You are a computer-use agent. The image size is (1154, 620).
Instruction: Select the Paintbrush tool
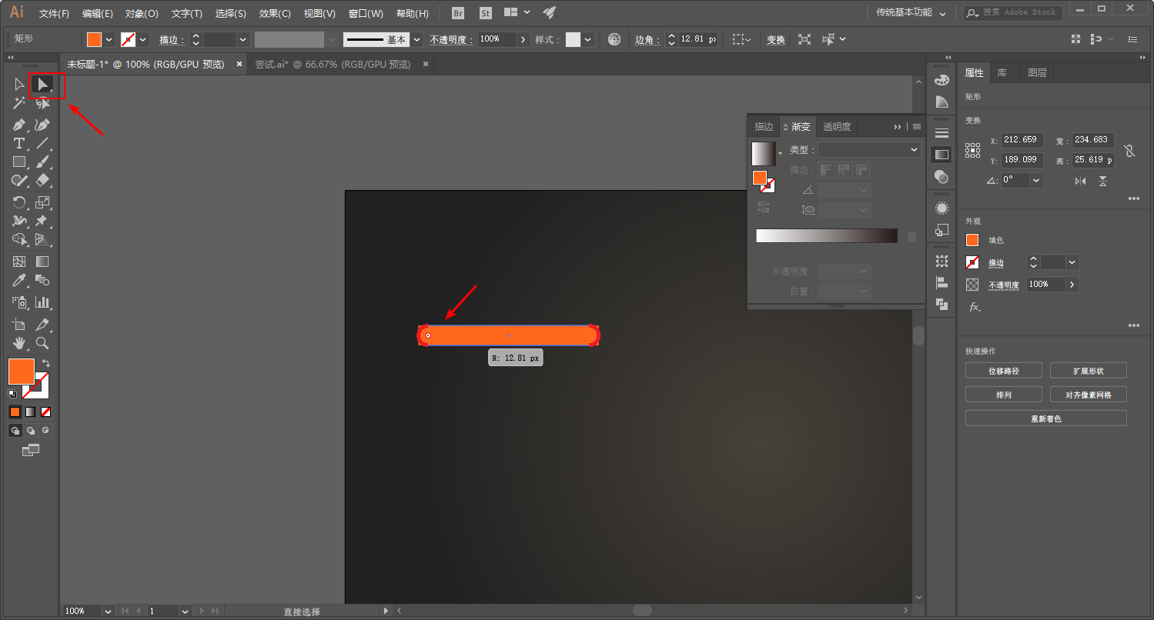(43, 162)
